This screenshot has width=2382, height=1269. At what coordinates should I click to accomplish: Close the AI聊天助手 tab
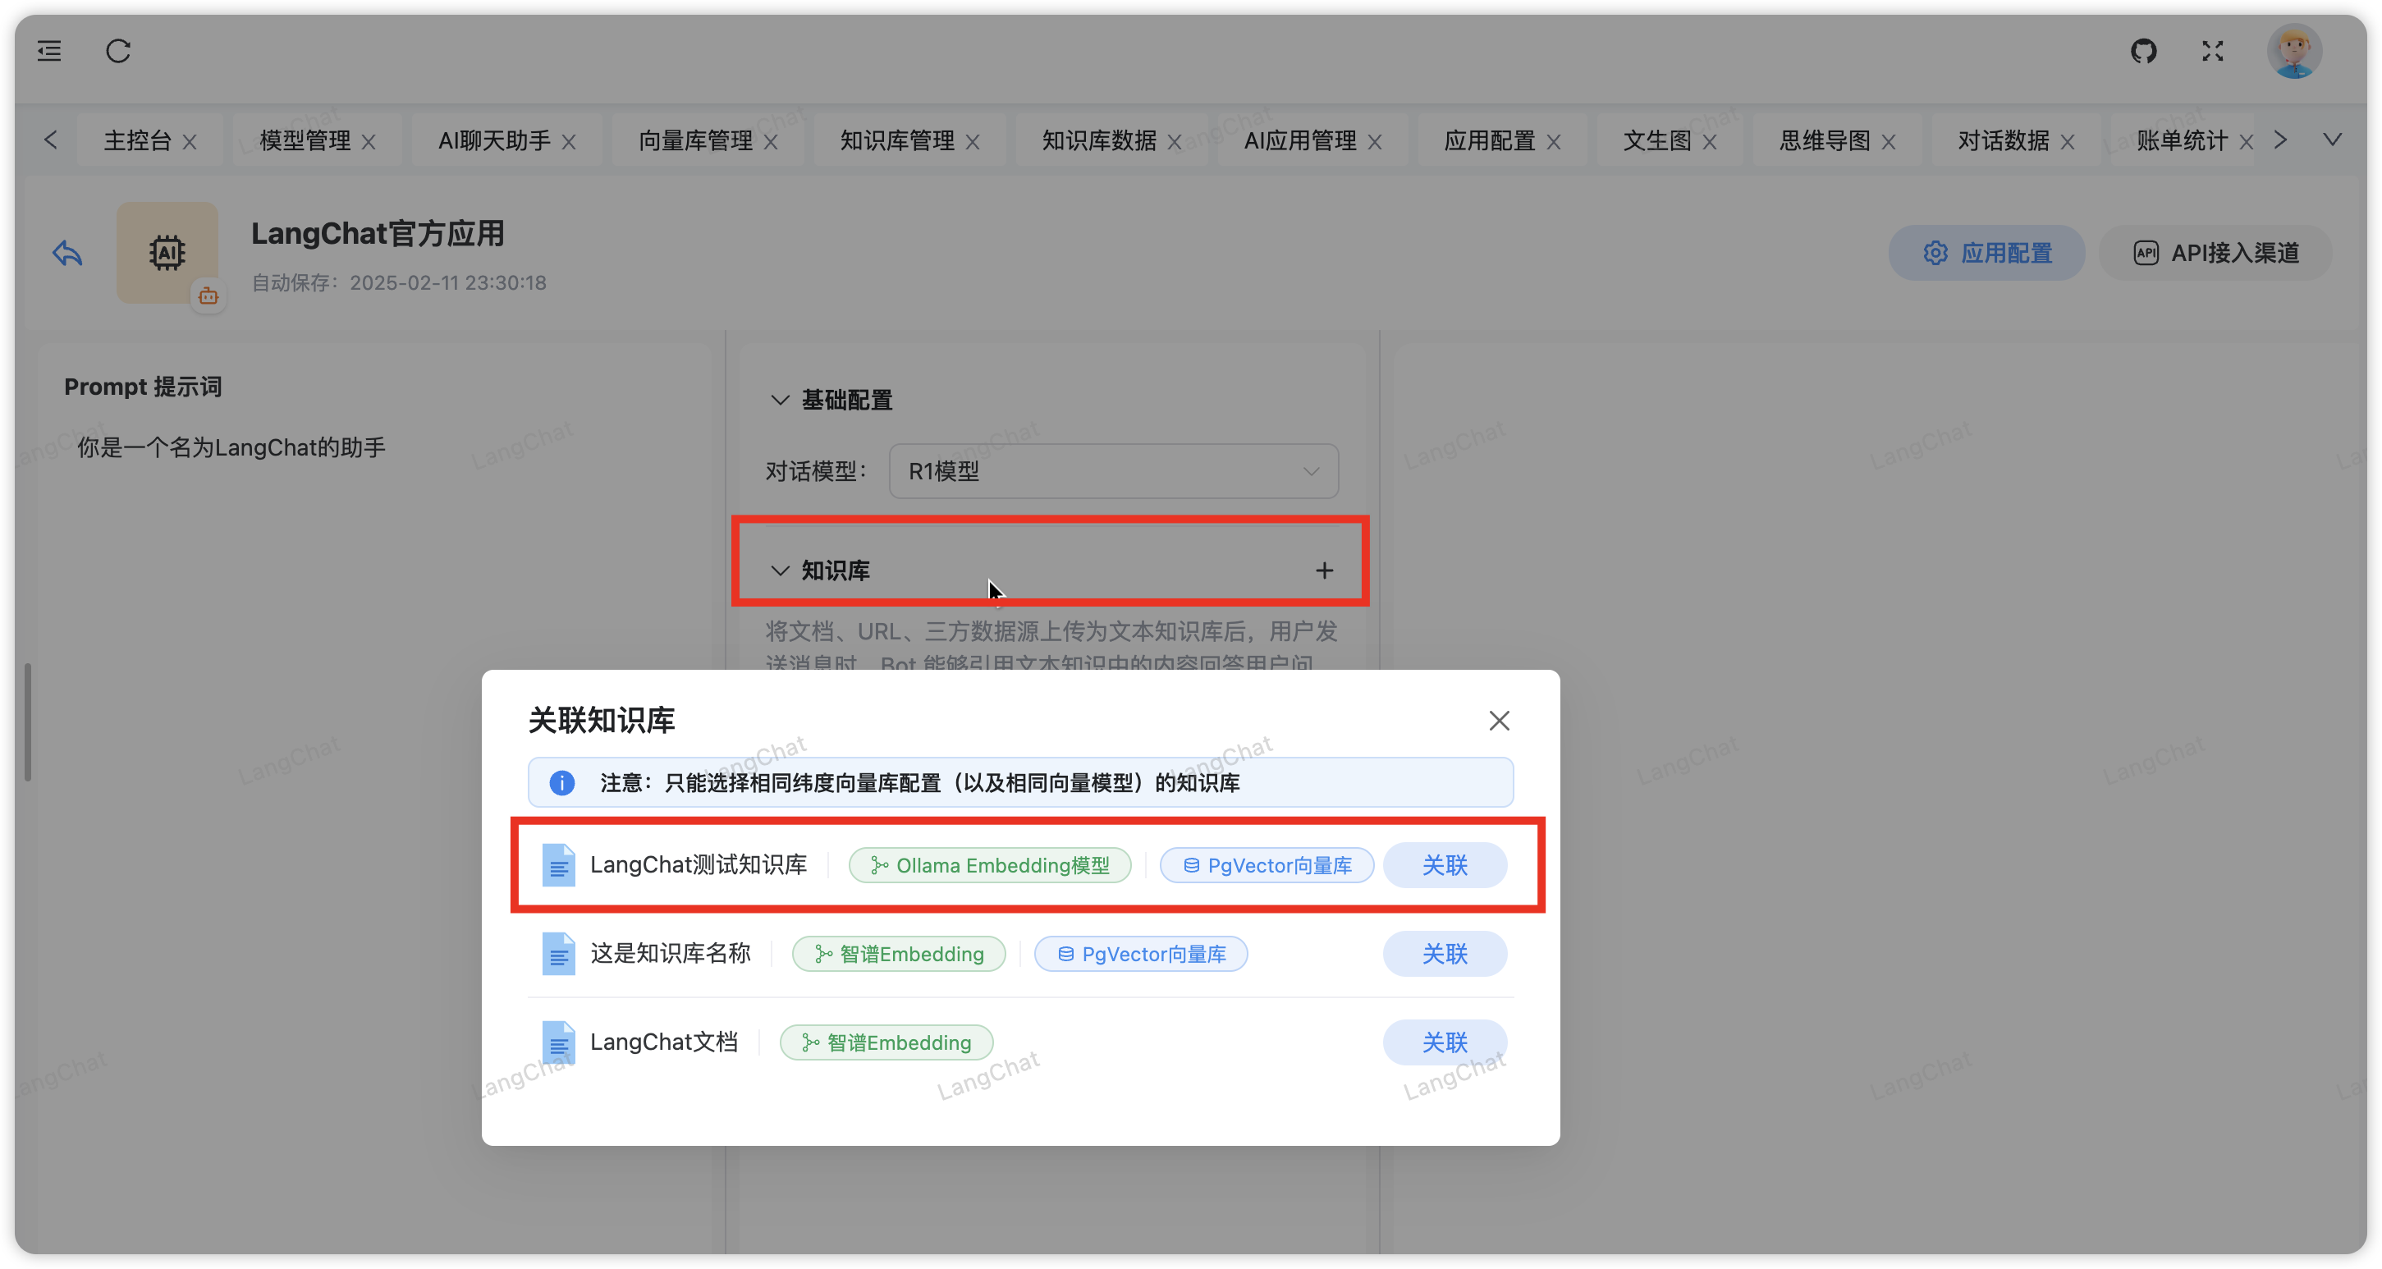click(569, 141)
